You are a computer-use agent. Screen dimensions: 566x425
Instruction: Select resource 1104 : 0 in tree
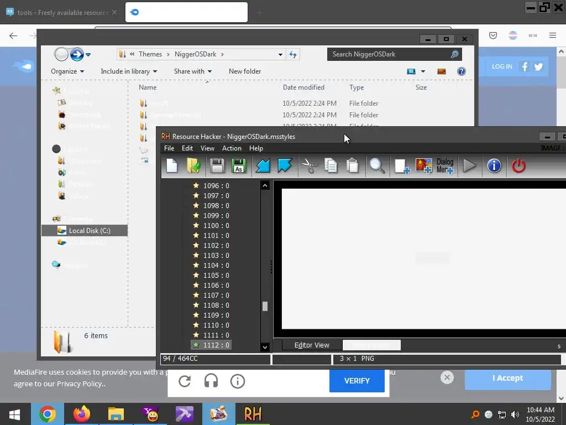[x=216, y=265]
